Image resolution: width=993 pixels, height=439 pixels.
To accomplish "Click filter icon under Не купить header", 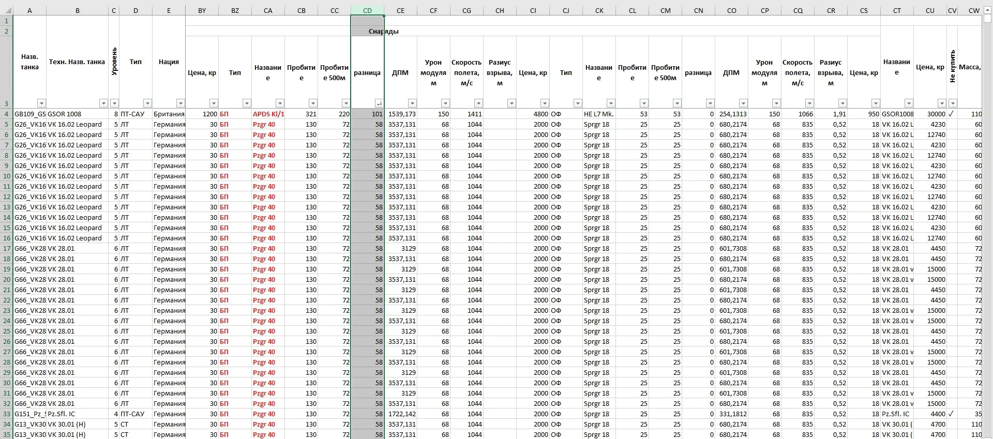I will pos(953,103).
